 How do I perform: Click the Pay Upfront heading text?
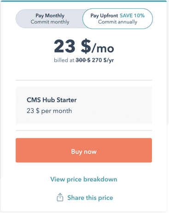click(x=104, y=16)
